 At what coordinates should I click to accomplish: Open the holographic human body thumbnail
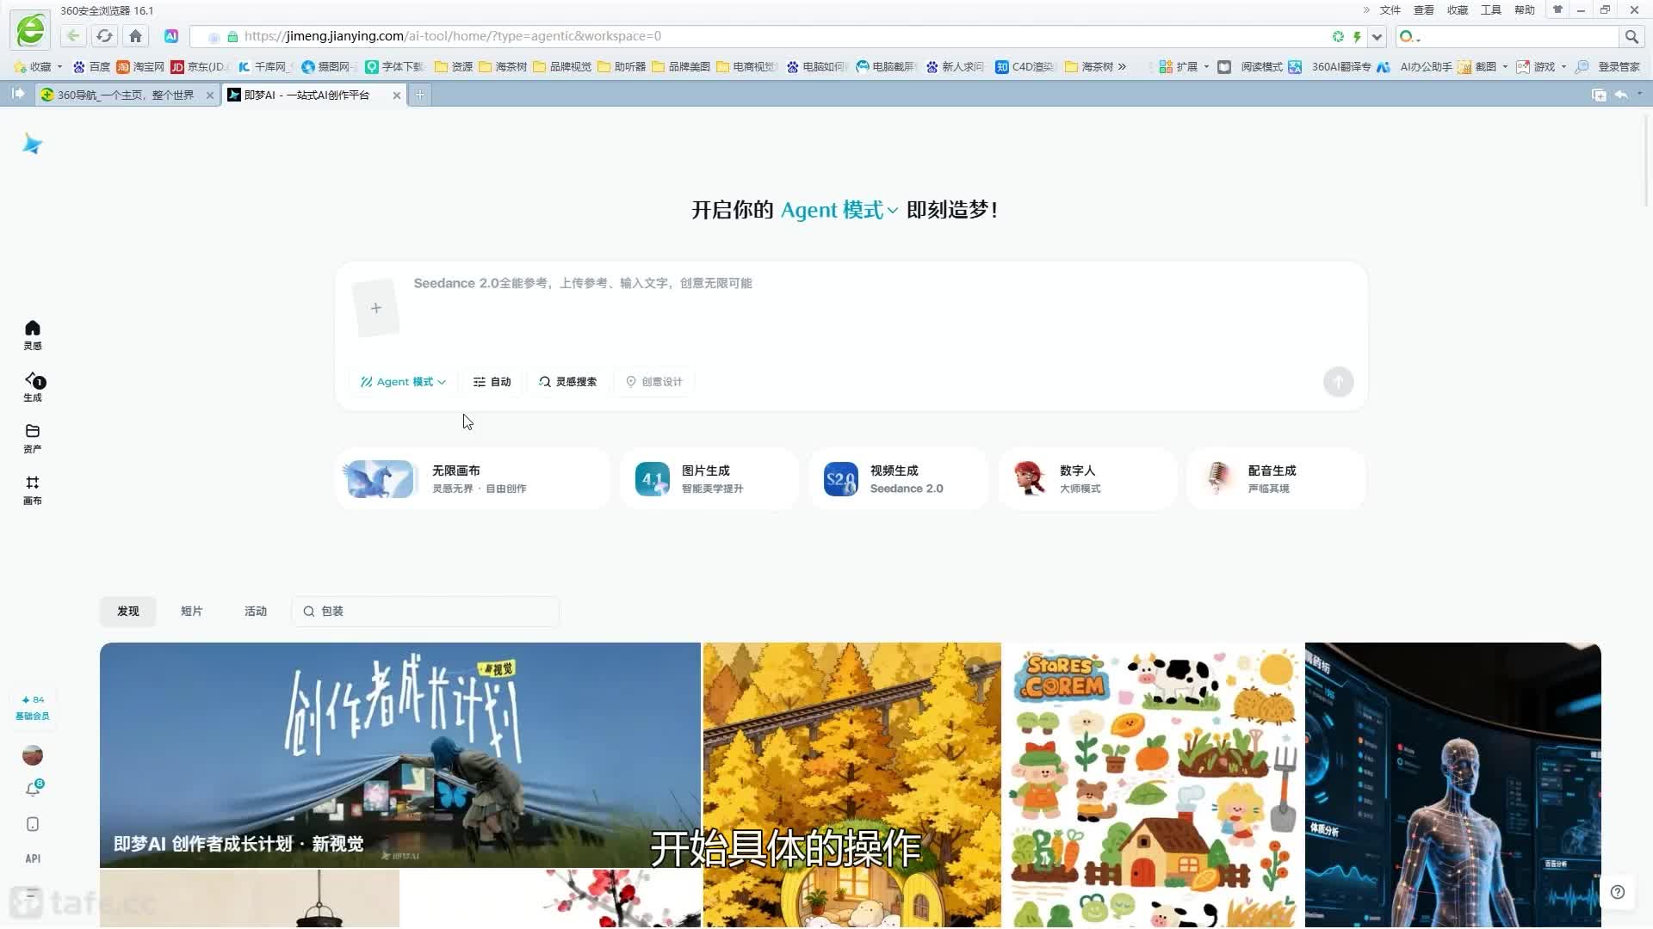(1453, 784)
